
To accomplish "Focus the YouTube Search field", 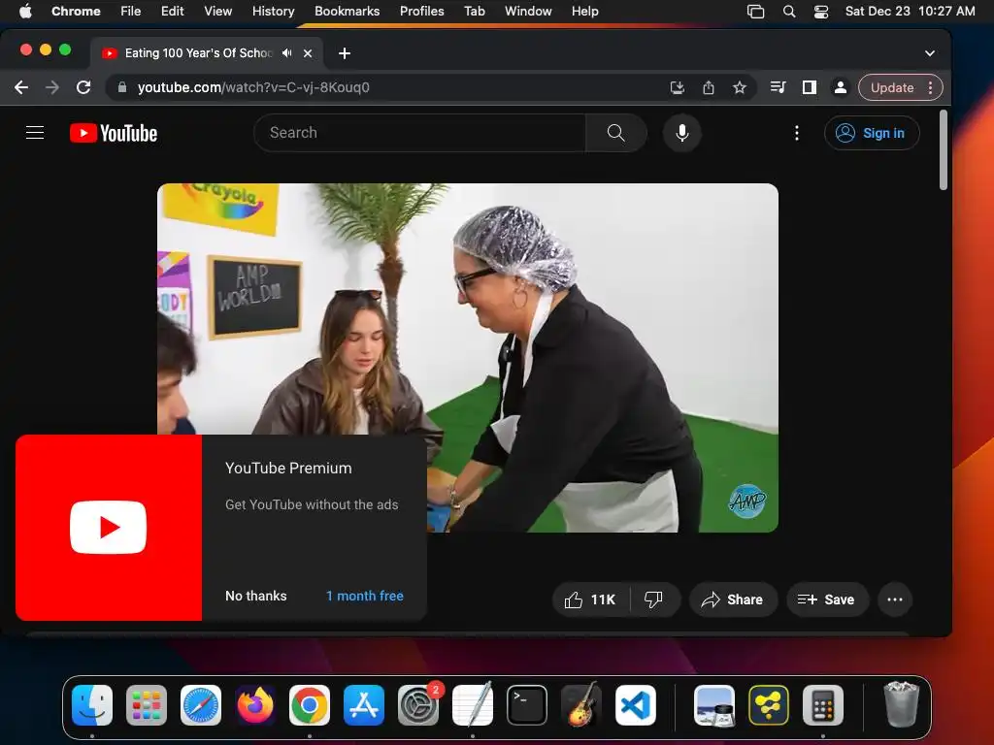I will pos(419,132).
